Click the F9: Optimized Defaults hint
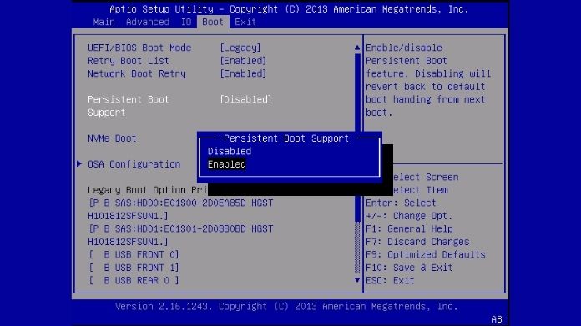This screenshot has height=326, width=581. (426, 254)
